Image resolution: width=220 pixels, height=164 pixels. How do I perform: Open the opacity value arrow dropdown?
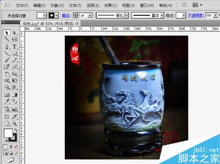tap(216, 15)
